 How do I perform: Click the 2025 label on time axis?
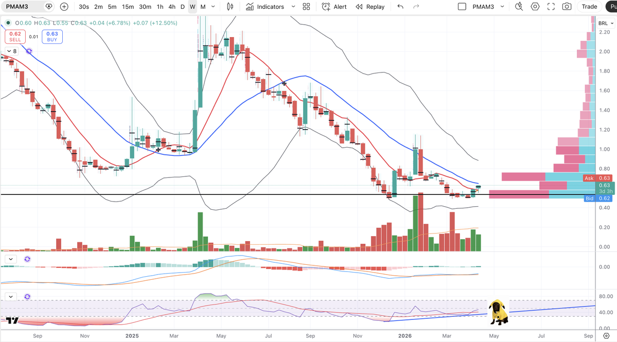[x=132, y=336]
